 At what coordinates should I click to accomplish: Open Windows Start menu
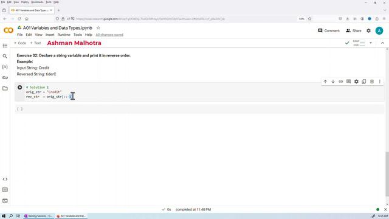(x=4, y=216)
